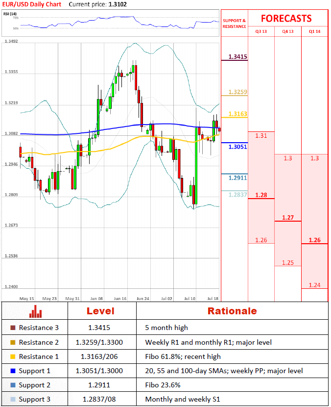Click the 1.3492 price axis label
The image size is (331, 407).
pos(11,41)
